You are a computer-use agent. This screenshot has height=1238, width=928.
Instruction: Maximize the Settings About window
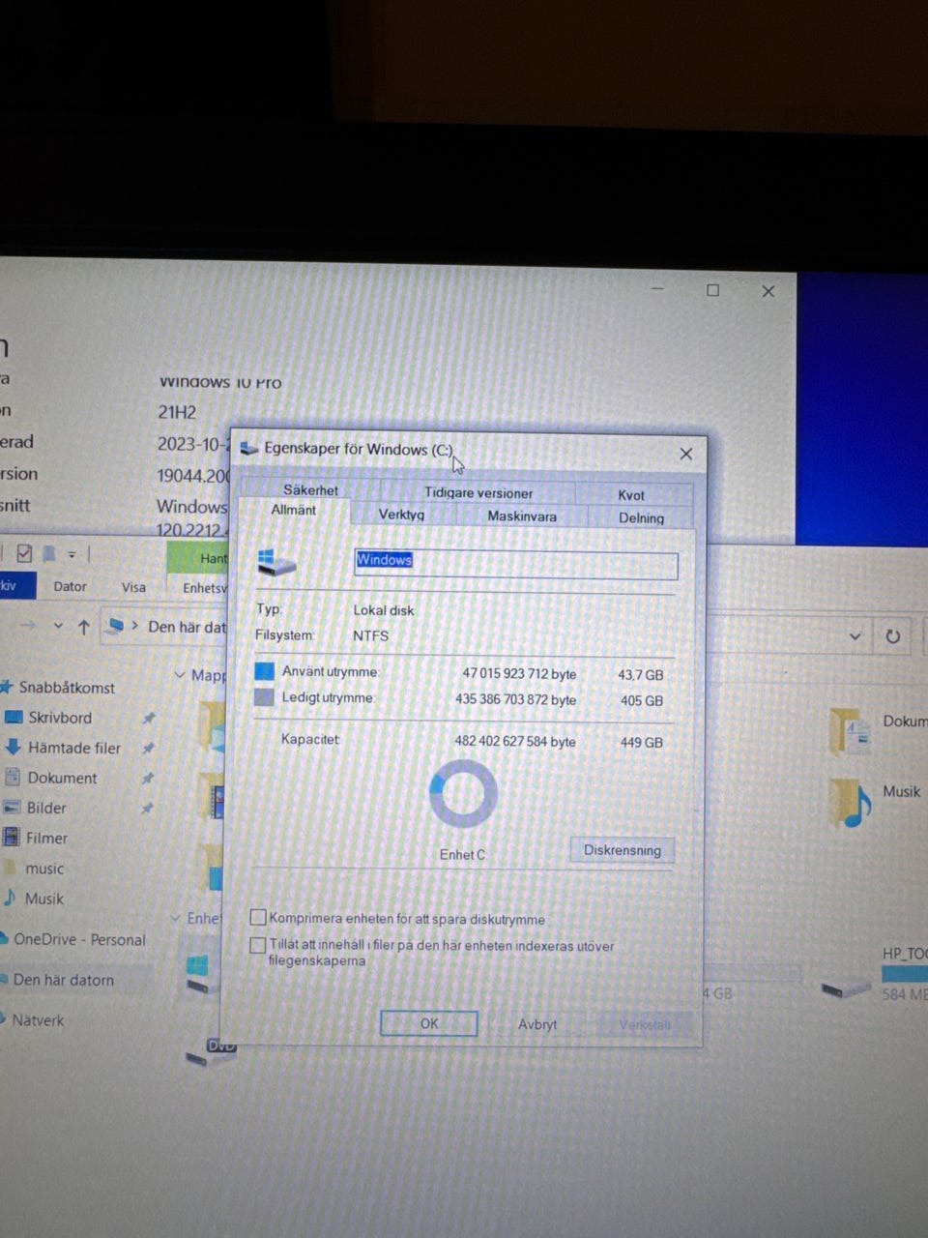tap(713, 290)
